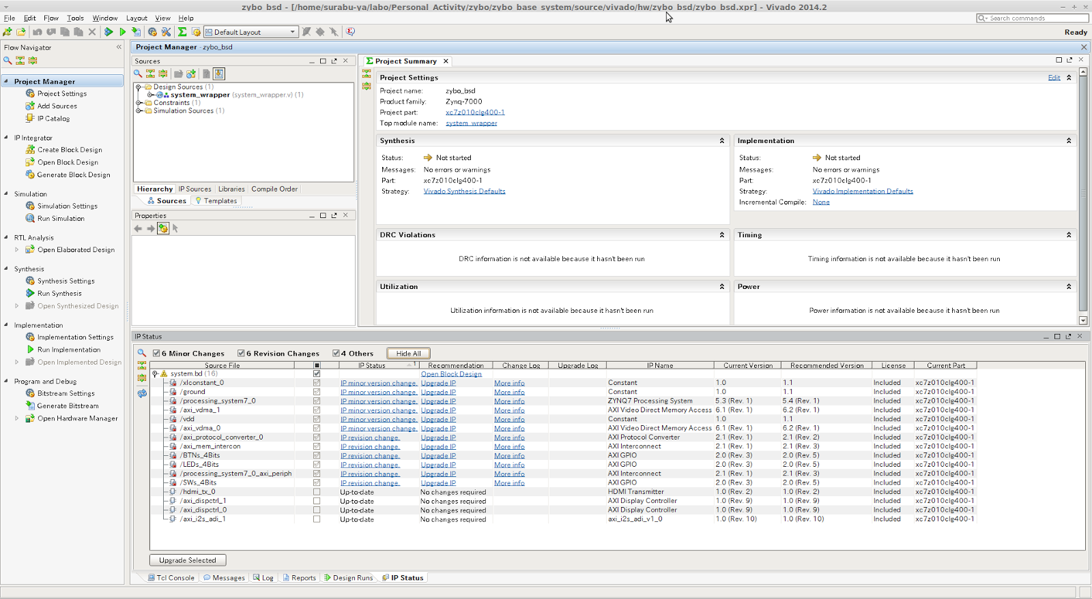This screenshot has width=1092, height=599.
Task: Click the Hide All button
Action: click(x=408, y=353)
